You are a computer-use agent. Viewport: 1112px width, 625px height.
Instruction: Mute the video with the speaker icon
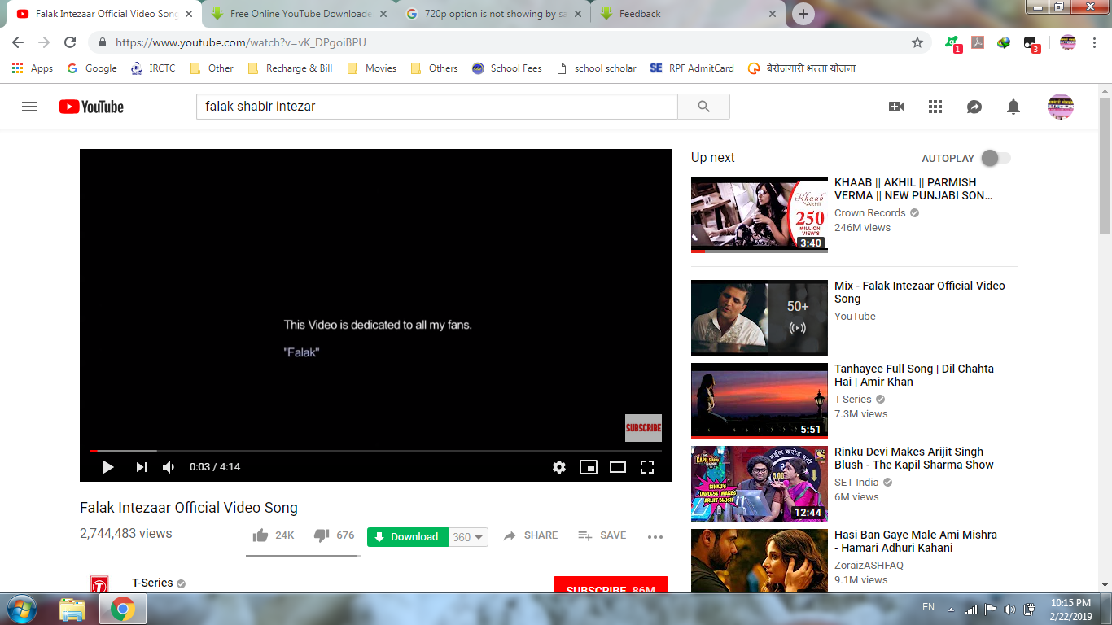[x=169, y=467]
